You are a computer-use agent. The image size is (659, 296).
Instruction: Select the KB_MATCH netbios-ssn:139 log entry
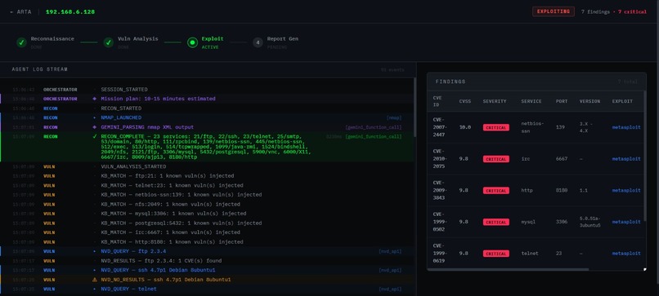click(207, 195)
